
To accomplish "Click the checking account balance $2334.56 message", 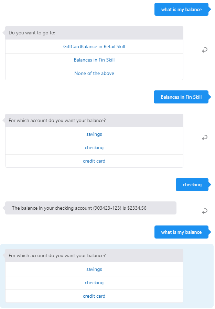I will [x=91, y=208].
